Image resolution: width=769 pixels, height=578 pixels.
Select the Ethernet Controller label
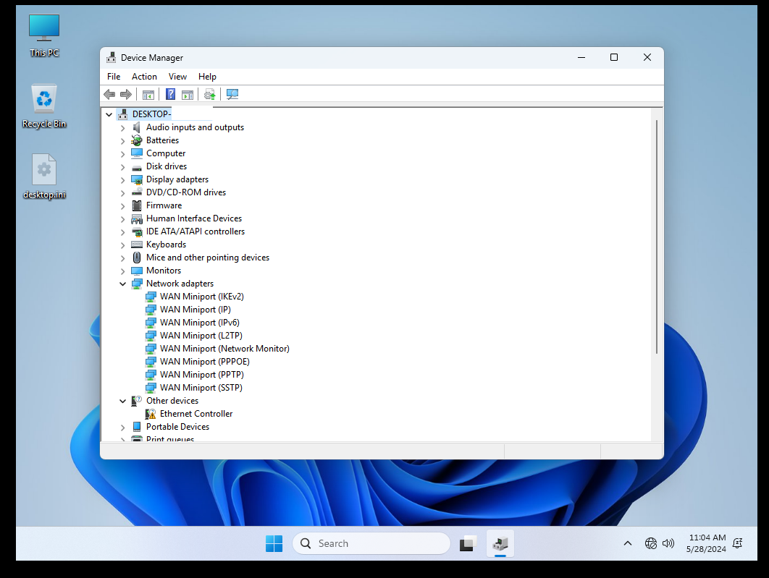(196, 413)
